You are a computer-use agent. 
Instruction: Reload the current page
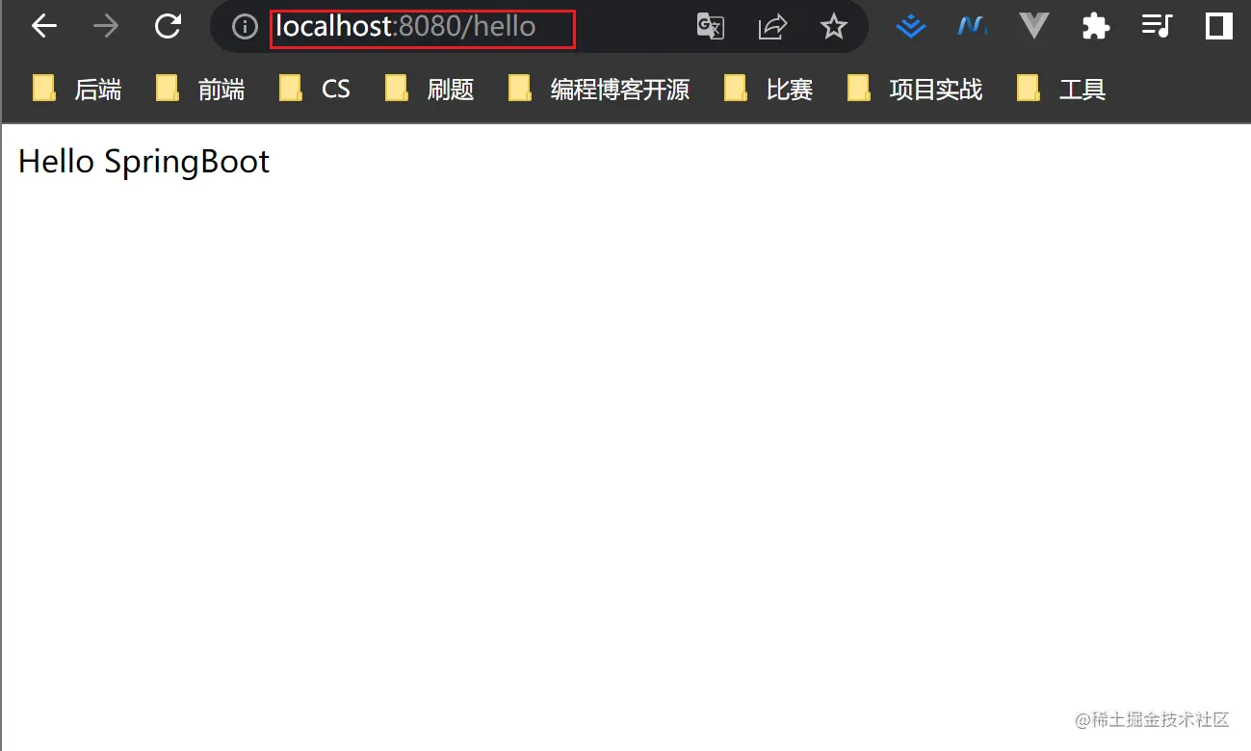[169, 27]
